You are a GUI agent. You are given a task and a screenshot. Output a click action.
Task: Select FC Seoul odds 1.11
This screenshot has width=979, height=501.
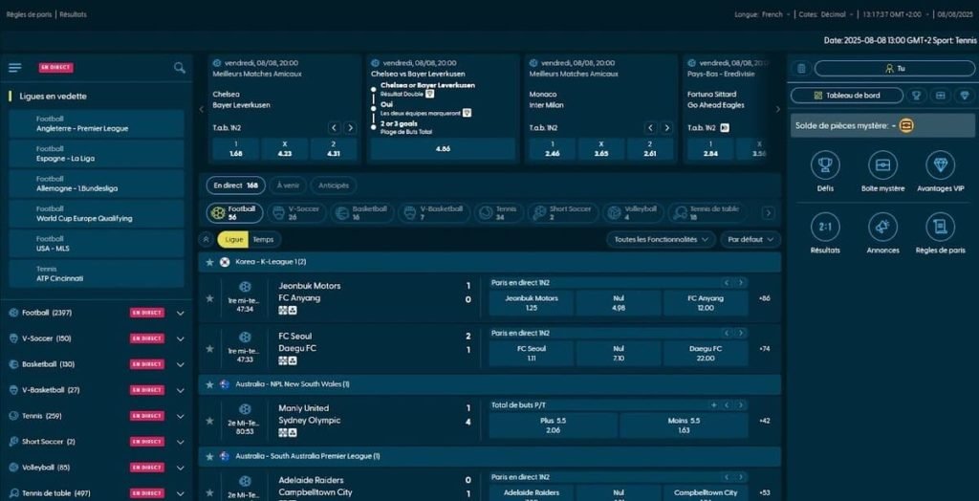(x=531, y=354)
